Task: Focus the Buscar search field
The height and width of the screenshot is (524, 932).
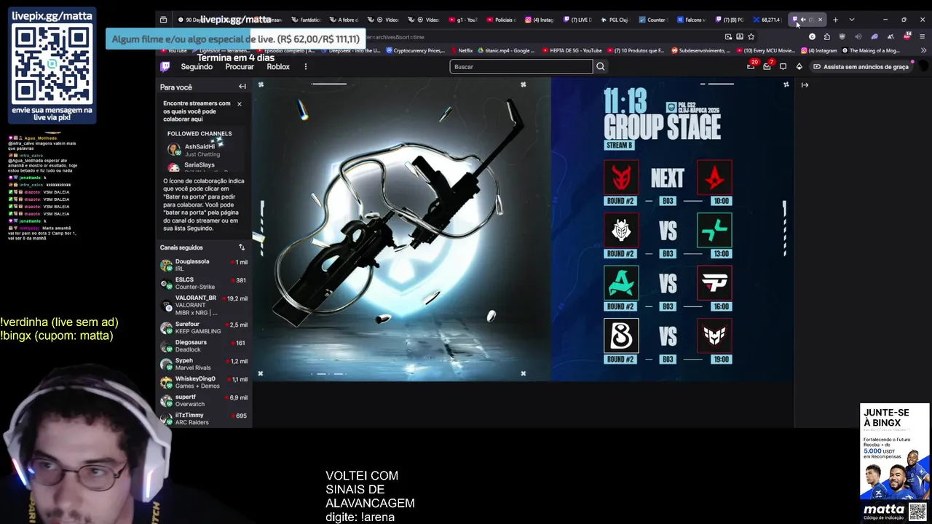Action: 521,66
